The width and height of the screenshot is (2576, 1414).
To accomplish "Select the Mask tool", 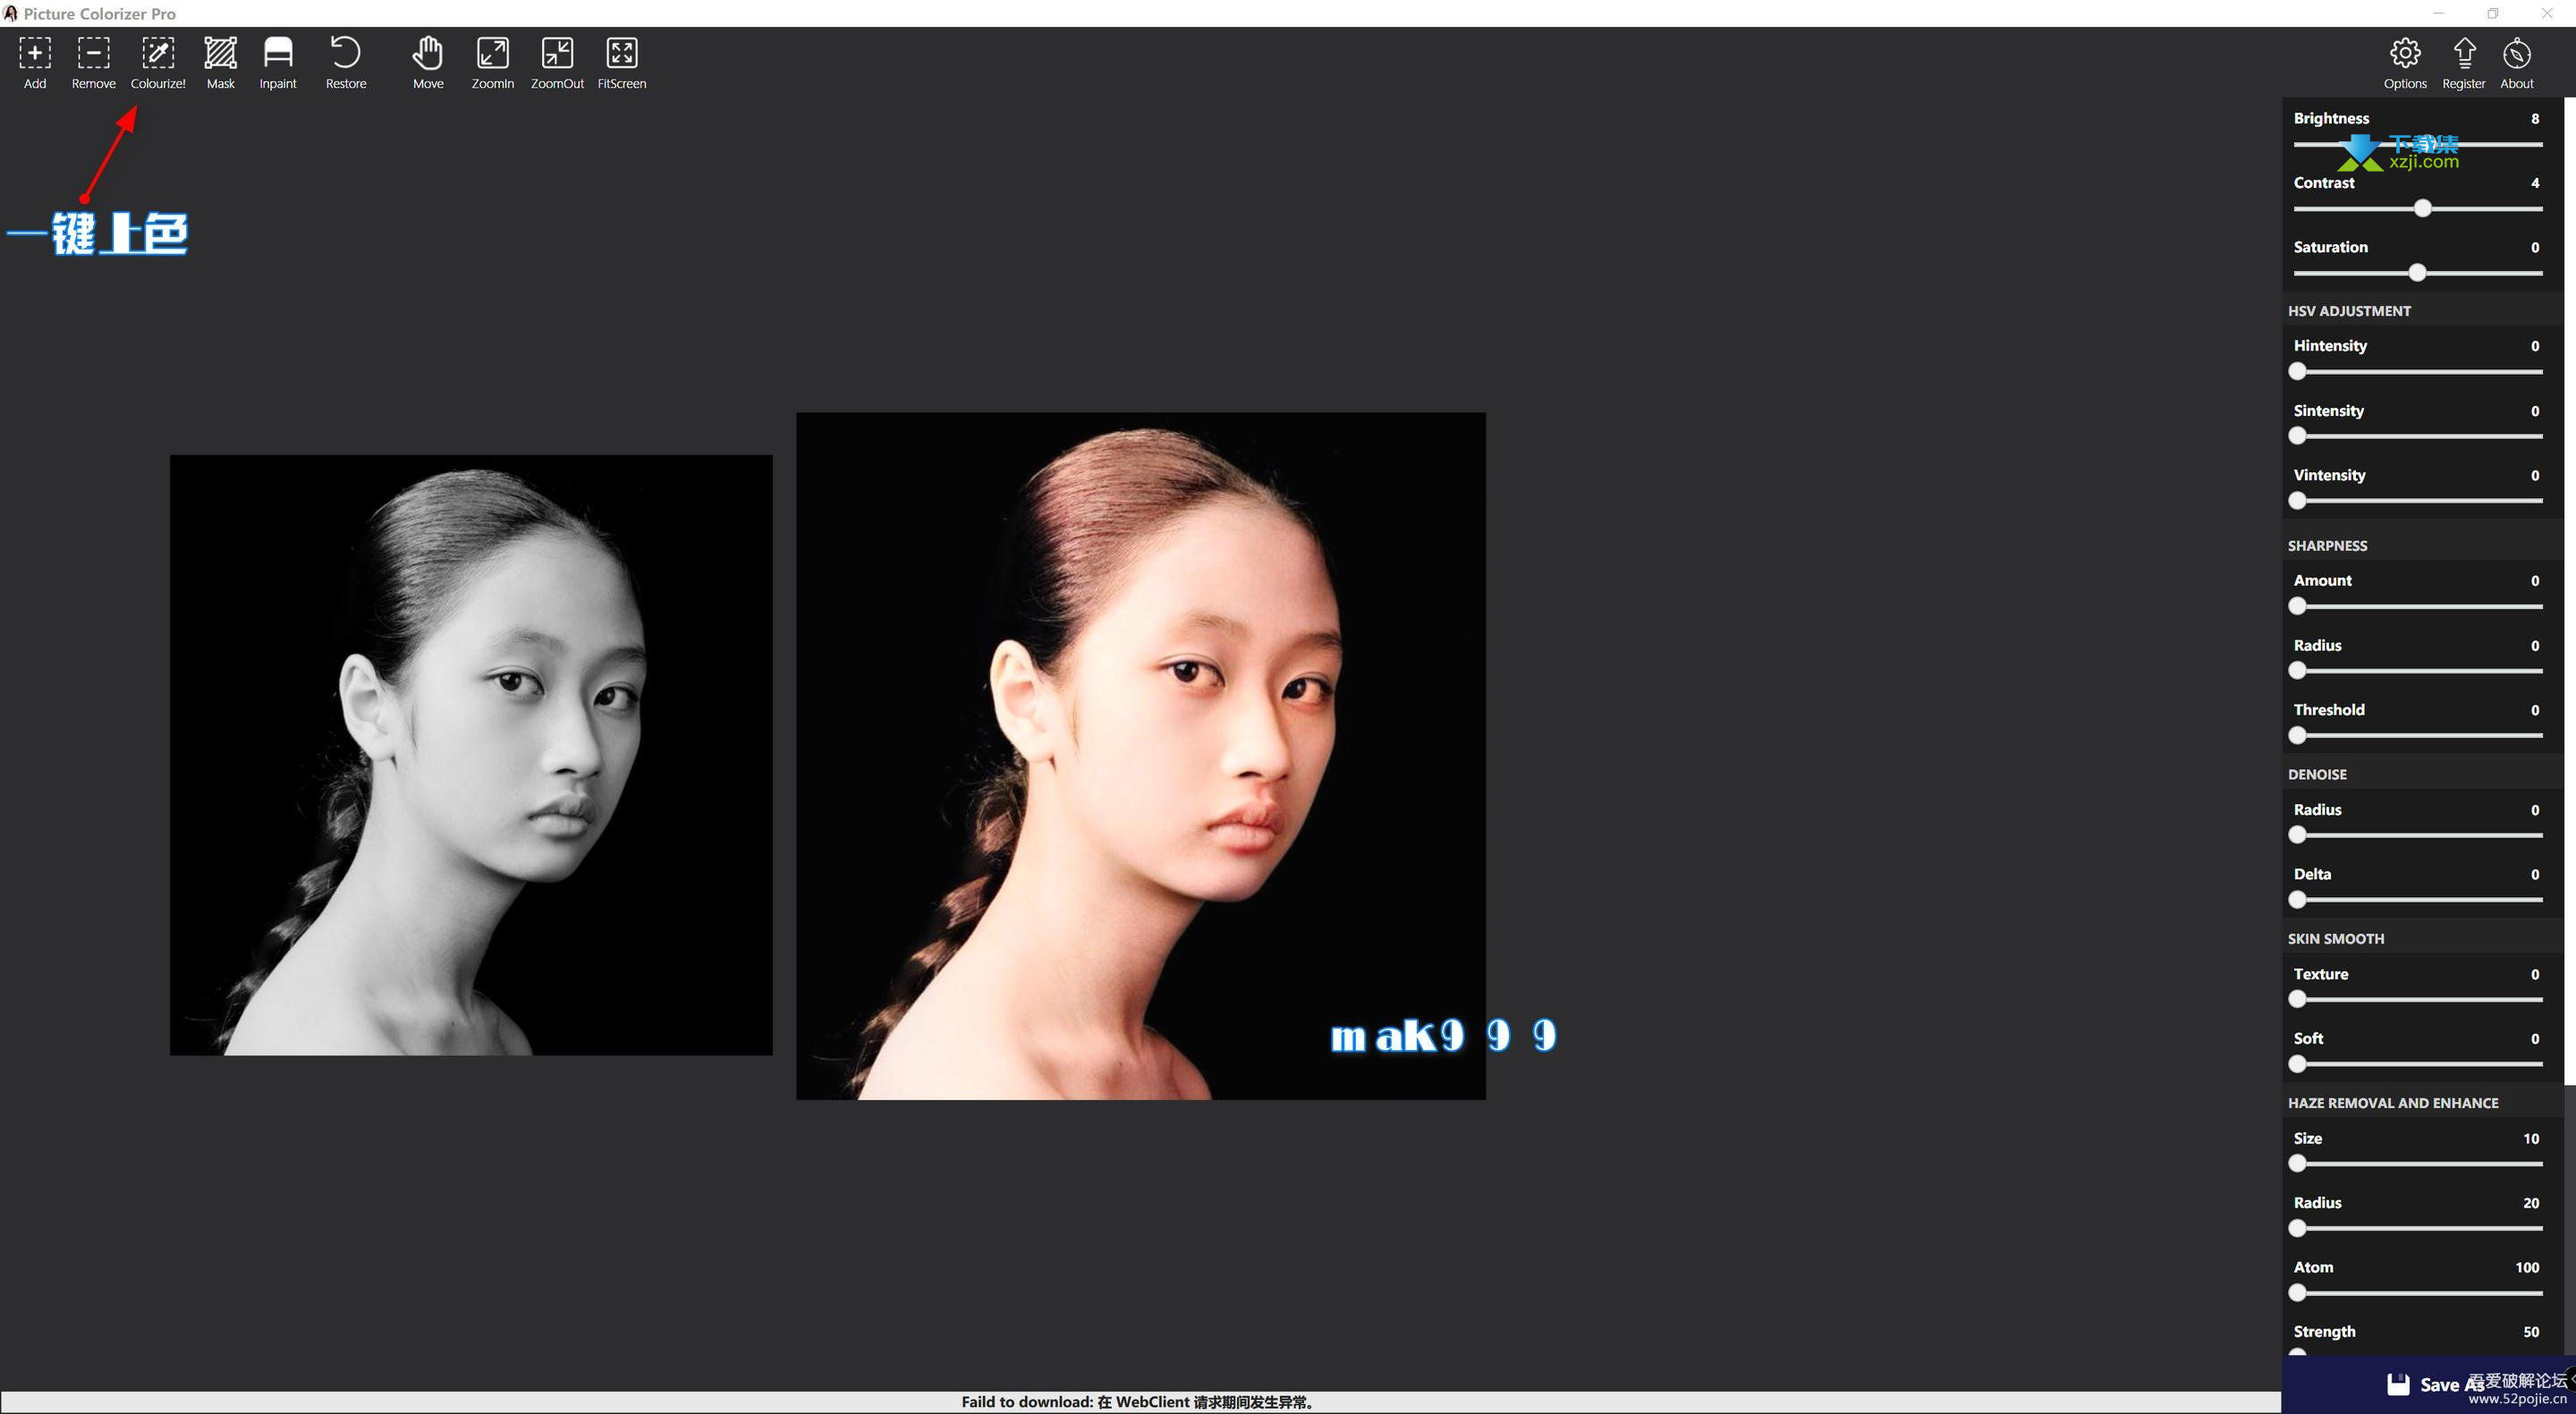I will pyautogui.click(x=219, y=61).
